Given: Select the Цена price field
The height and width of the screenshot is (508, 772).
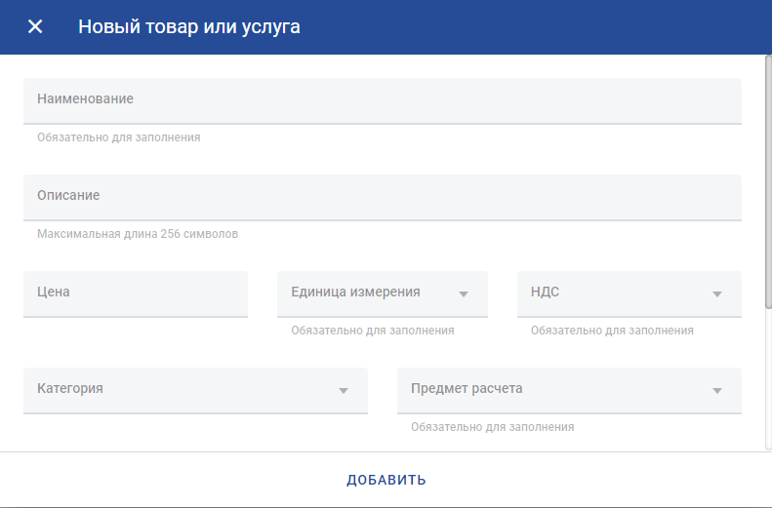Looking at the screenshot, I should (136, 293).
